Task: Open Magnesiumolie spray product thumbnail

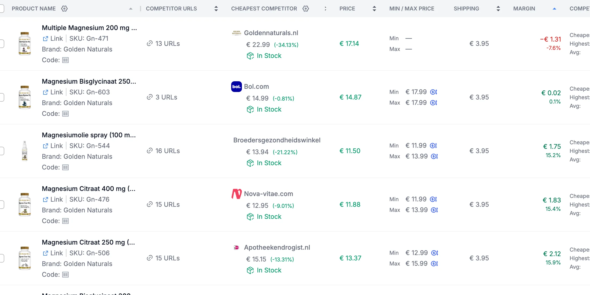Action: tap(25, 151)
